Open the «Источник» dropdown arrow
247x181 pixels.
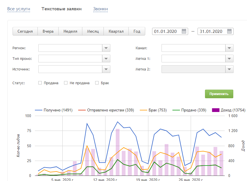point(106,69)
